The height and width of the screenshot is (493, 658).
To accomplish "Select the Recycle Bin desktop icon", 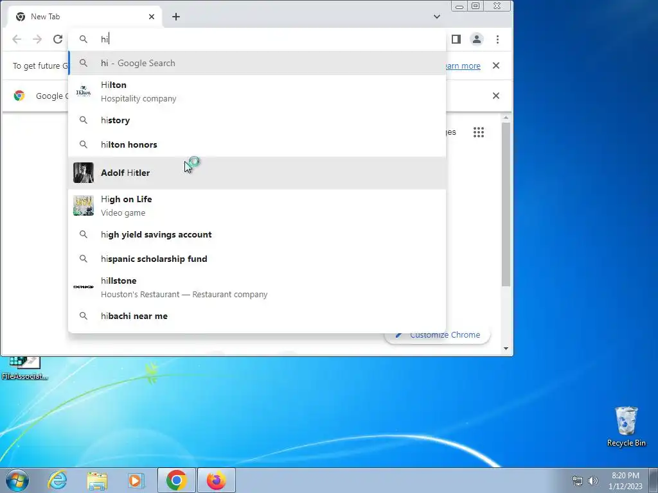I will coord(626,427).
